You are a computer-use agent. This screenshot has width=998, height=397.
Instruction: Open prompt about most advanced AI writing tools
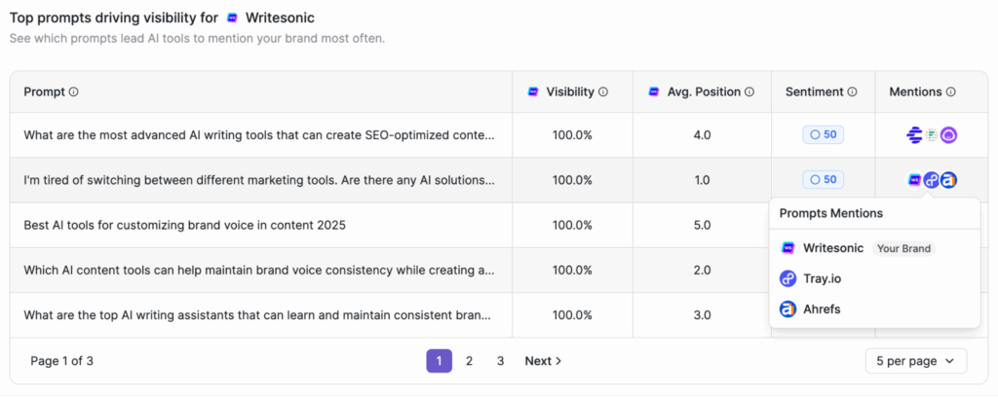pos(259,135)
